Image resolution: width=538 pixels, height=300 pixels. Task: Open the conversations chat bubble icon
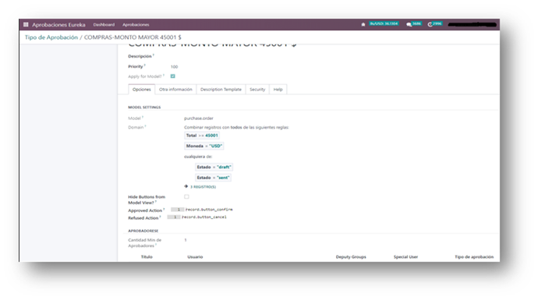[x=409, y=24]
